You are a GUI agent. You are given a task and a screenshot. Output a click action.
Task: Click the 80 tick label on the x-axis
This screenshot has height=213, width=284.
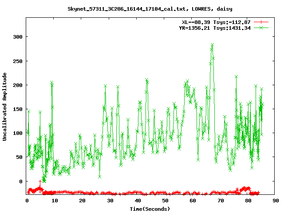point(248,201)
